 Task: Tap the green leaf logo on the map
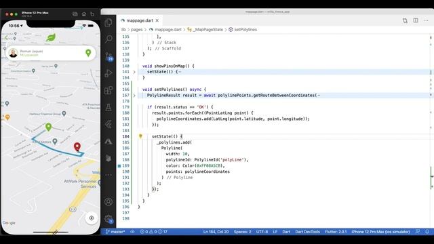tap(51, 38)
